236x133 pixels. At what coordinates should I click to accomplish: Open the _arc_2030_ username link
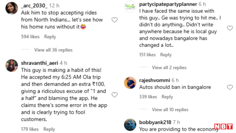(x=34, y=6)
